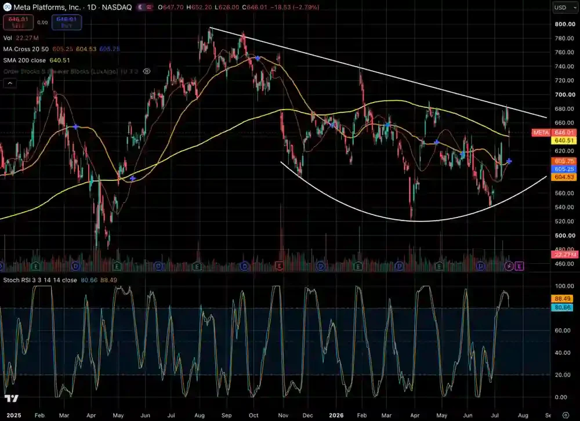Click the blue Buy price button

67,22
